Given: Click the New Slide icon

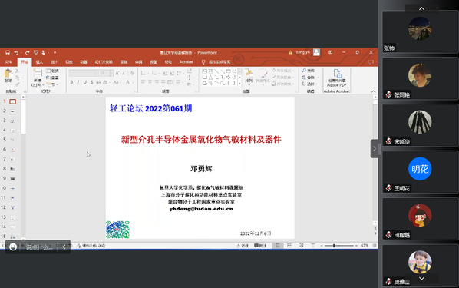Looking at the screenshot, I should tap(38, 78).
